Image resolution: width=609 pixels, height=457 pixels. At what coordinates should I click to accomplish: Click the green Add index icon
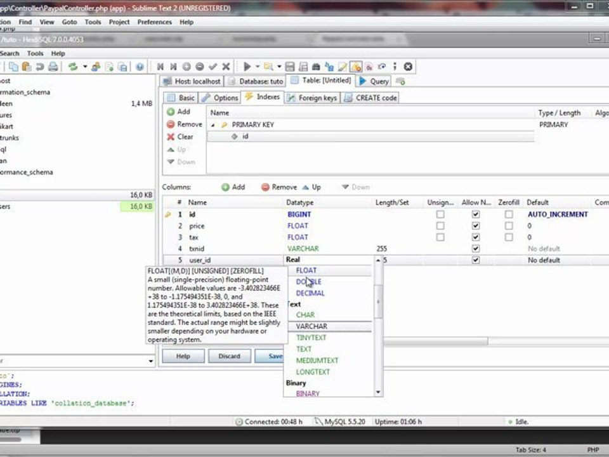click(171, 112)
